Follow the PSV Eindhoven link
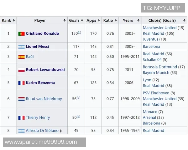Screen dimensions: 188x150 coord(156,93)
